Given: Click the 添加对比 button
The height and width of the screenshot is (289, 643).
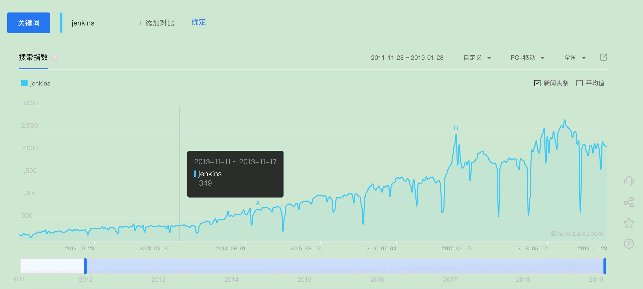Looking at the screenshot, I should click(156, 23).
